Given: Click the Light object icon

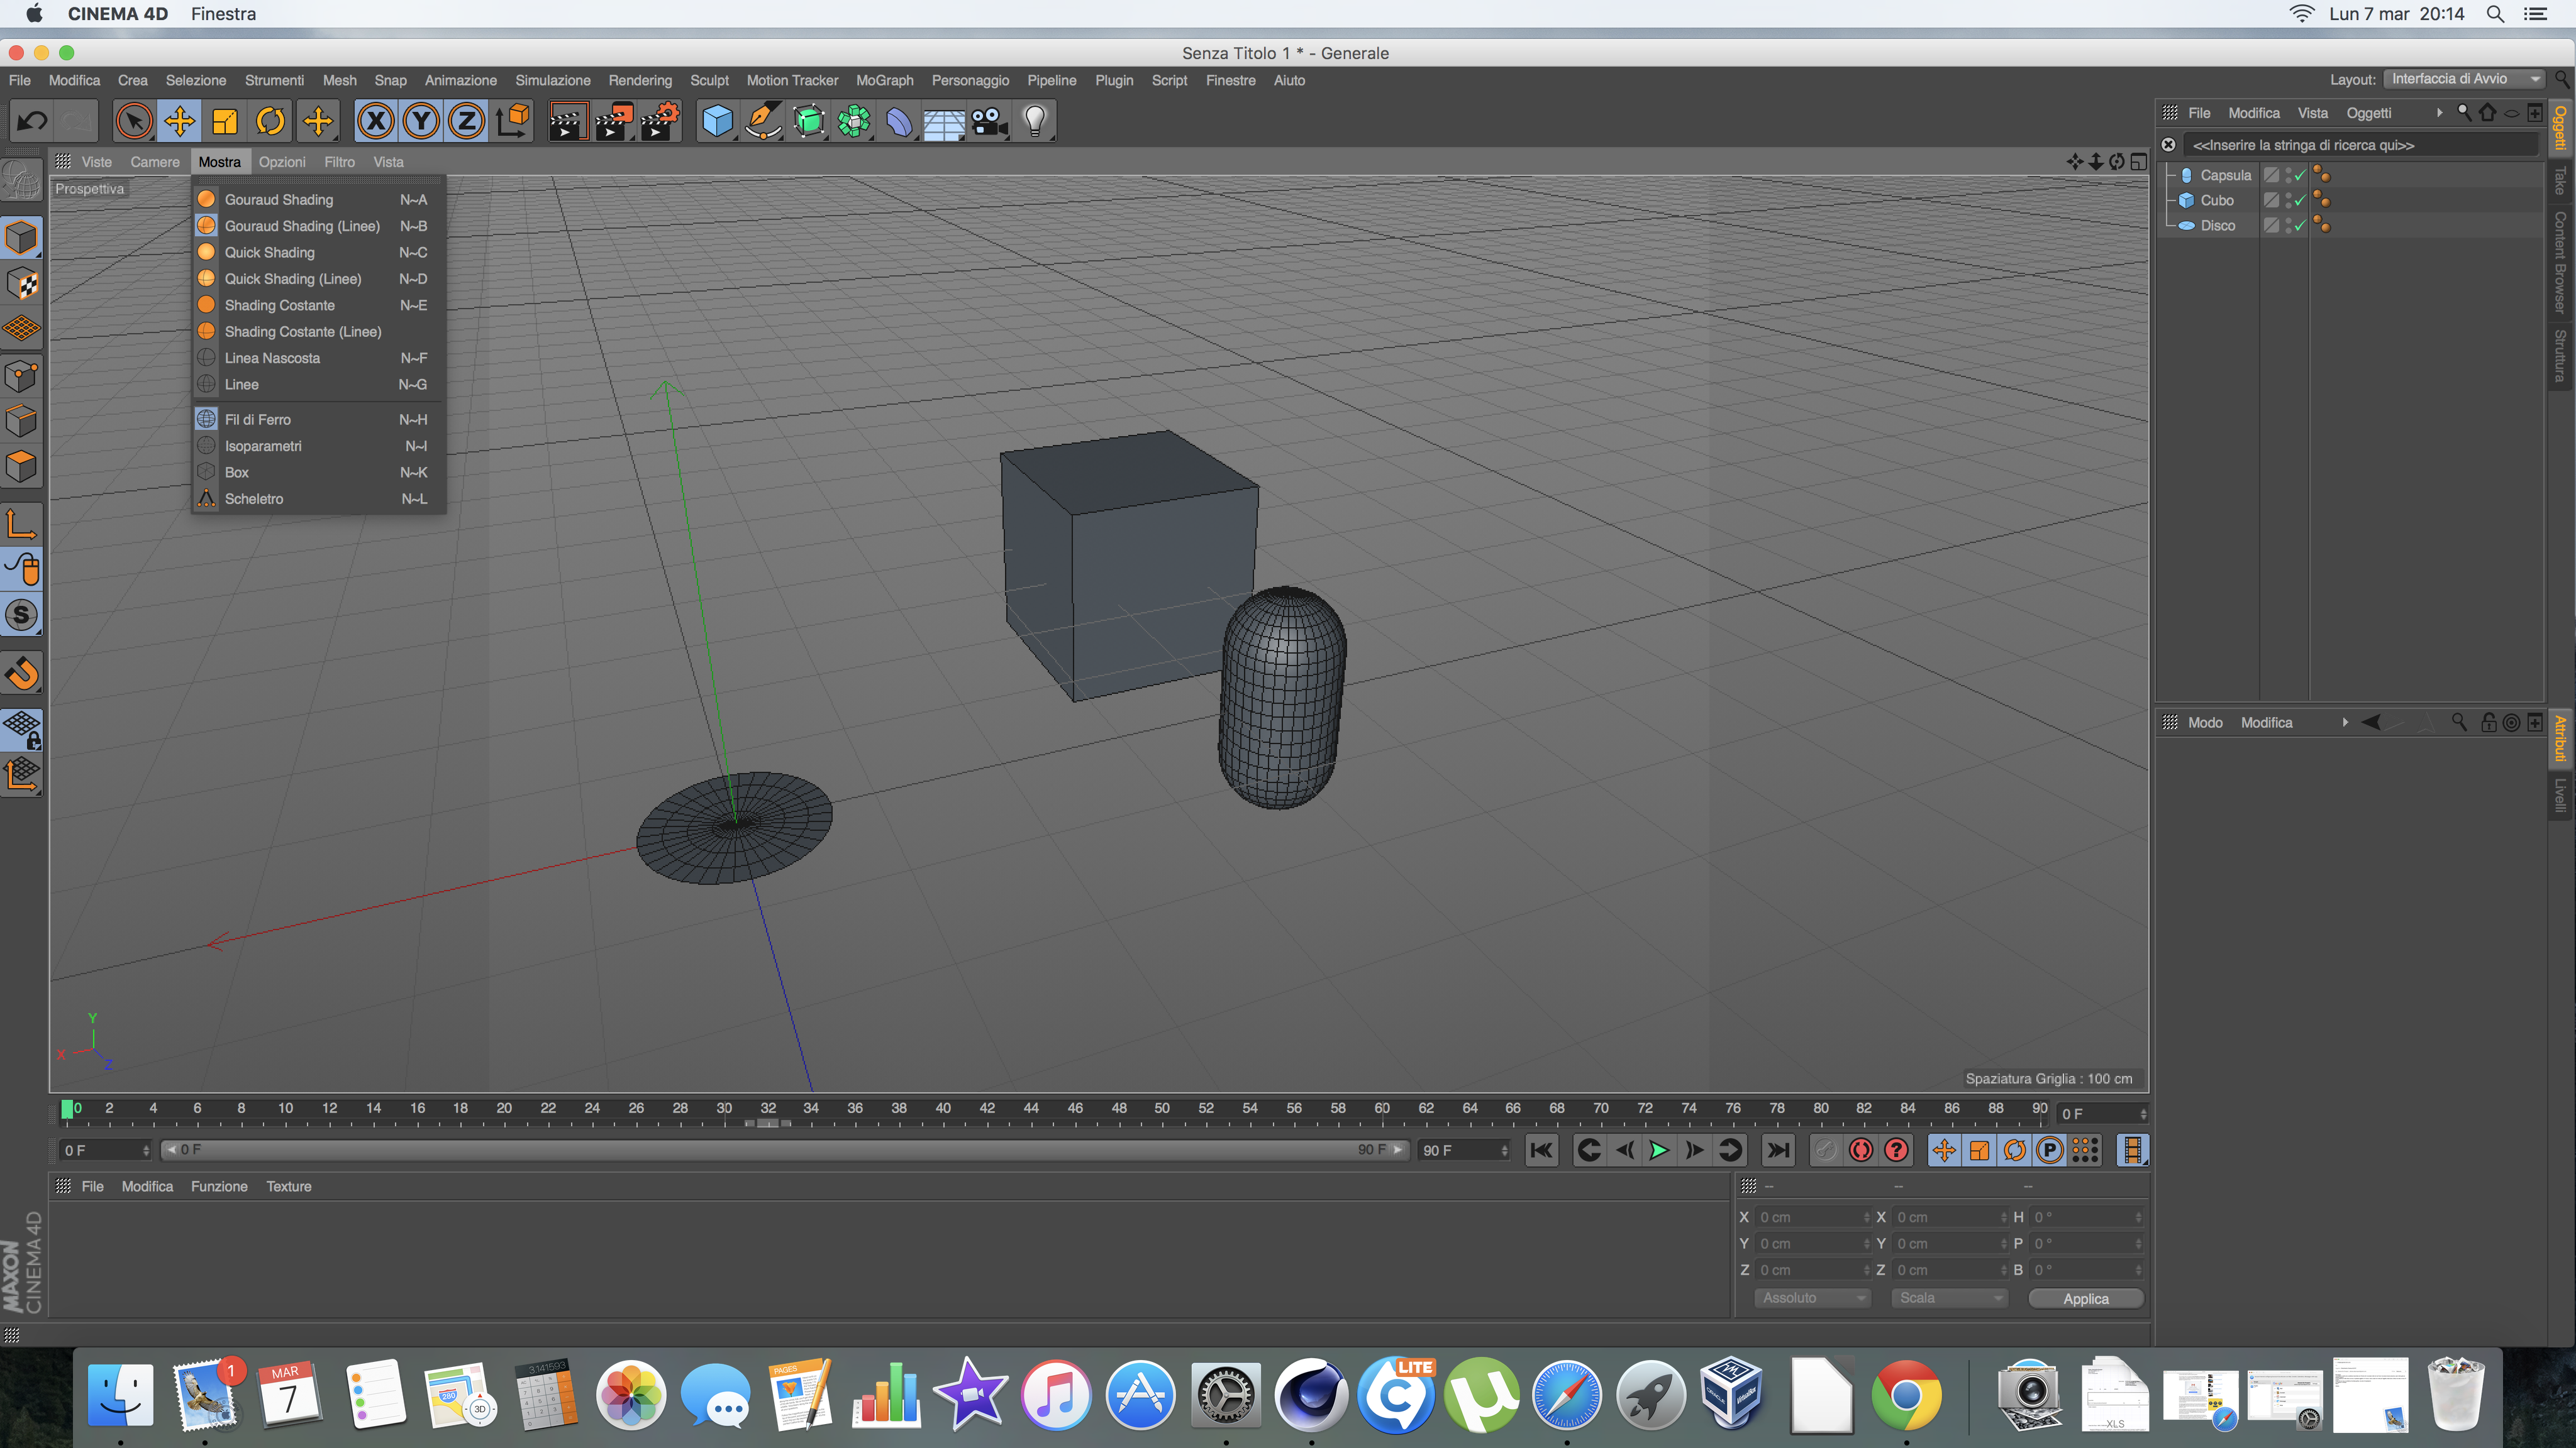Looking at the screenshot, I should (x=1035, y=122).
